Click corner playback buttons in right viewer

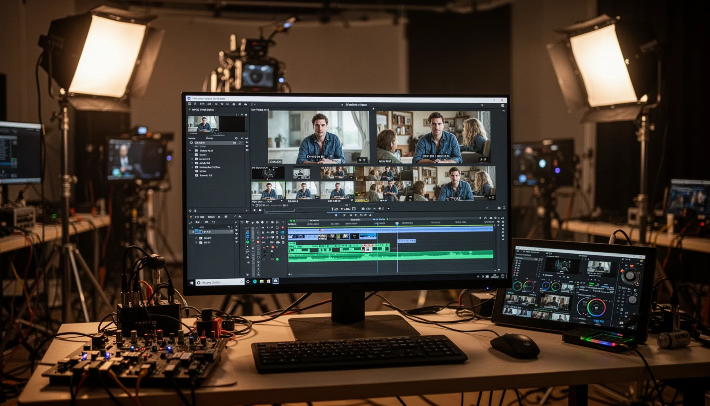(x=483, y=159)
